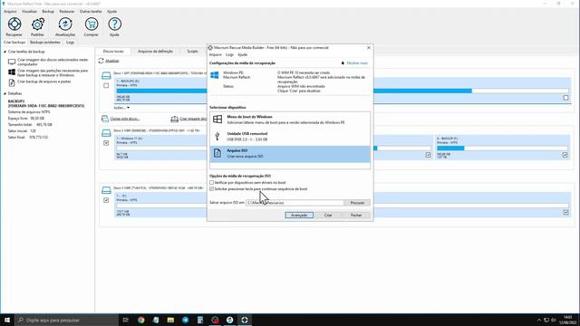
Task: Click the Comprar shopping cart icon
Action: pyautogui.click(x=91, y=24)
